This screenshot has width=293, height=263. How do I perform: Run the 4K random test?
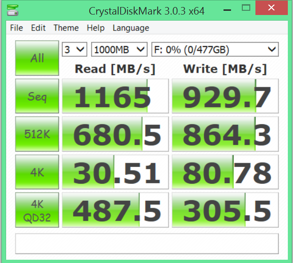coord(37,172)
